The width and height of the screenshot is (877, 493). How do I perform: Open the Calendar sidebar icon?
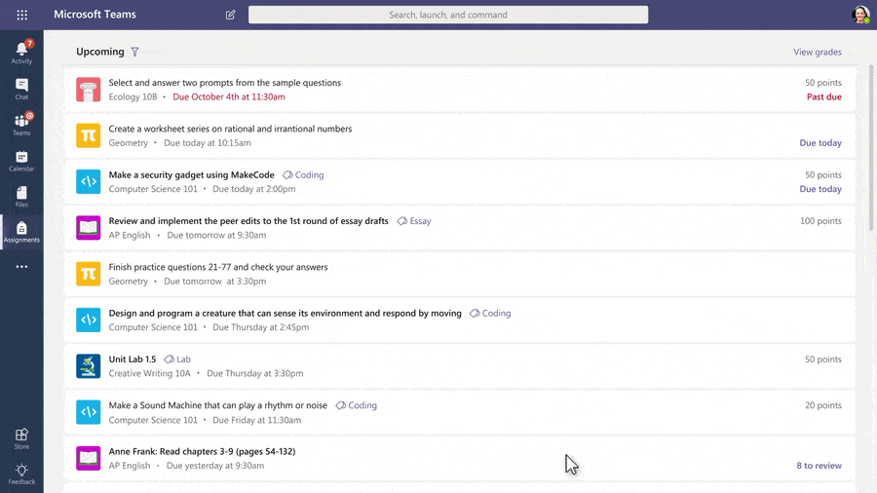21,161
